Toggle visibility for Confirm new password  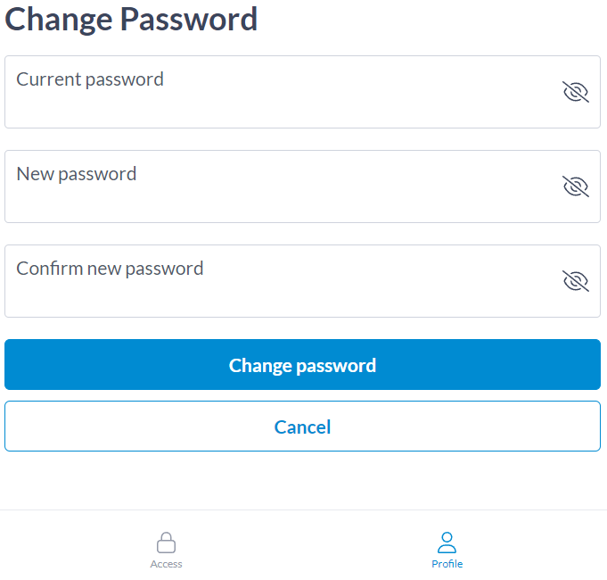coord(576,281)
